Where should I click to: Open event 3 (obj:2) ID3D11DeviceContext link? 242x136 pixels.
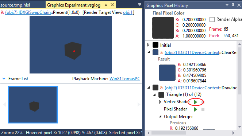point(192,53)
